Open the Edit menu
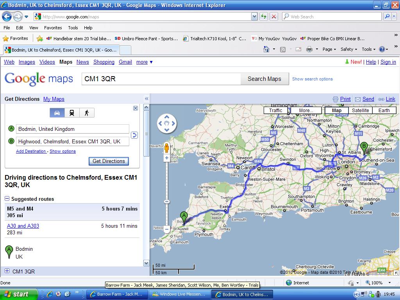Image resolution: width=400 pixels, height=300 pixels. click(x=20, y=28)
